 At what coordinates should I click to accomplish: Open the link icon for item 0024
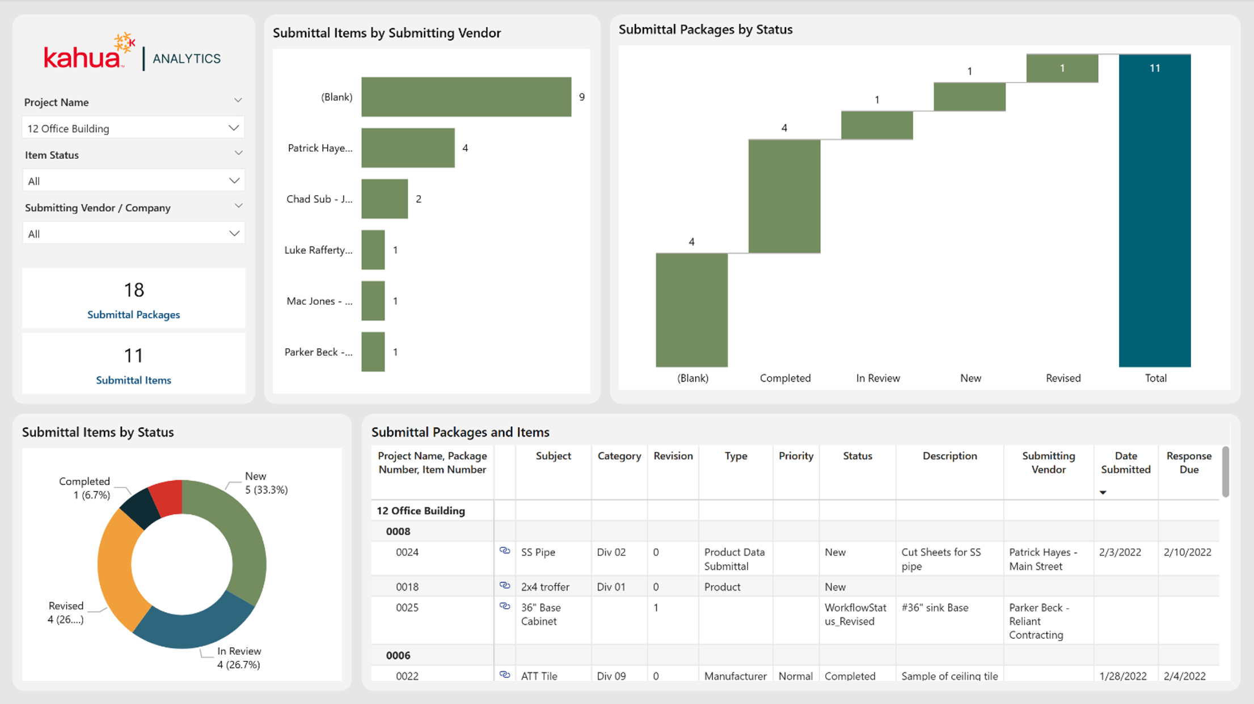click(x=504, y=551)
